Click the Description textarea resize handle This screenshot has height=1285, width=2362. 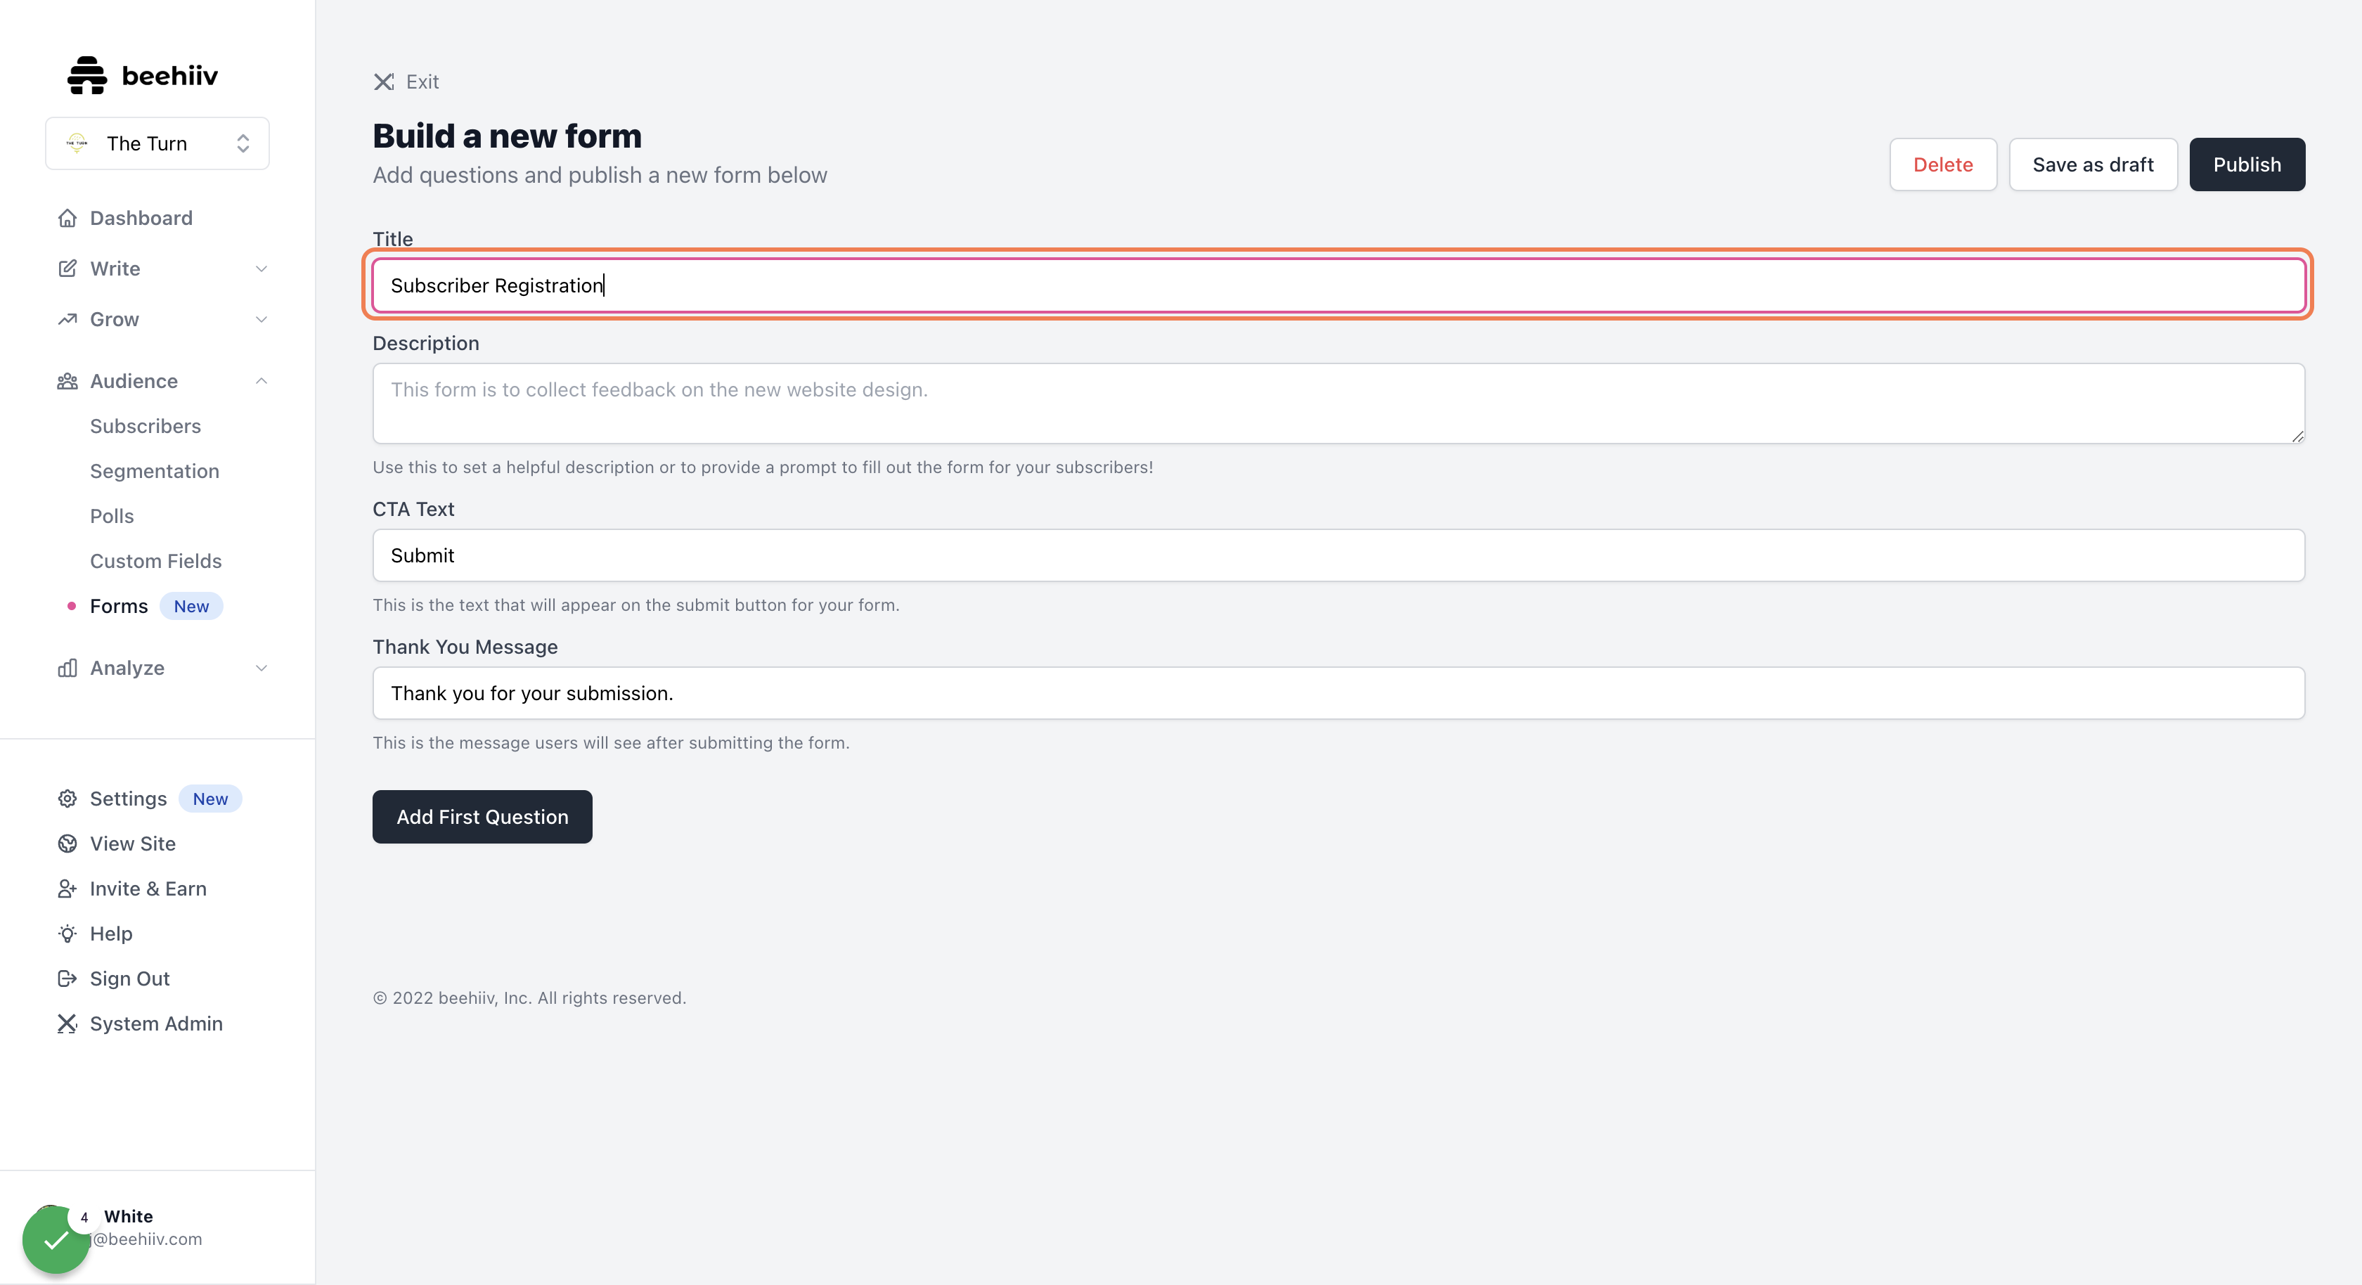[x=2297, y=437]
